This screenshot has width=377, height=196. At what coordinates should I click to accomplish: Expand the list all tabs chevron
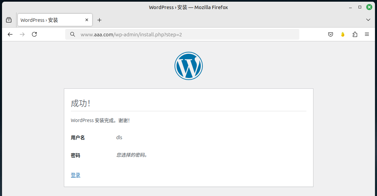[x=368, y=20]
